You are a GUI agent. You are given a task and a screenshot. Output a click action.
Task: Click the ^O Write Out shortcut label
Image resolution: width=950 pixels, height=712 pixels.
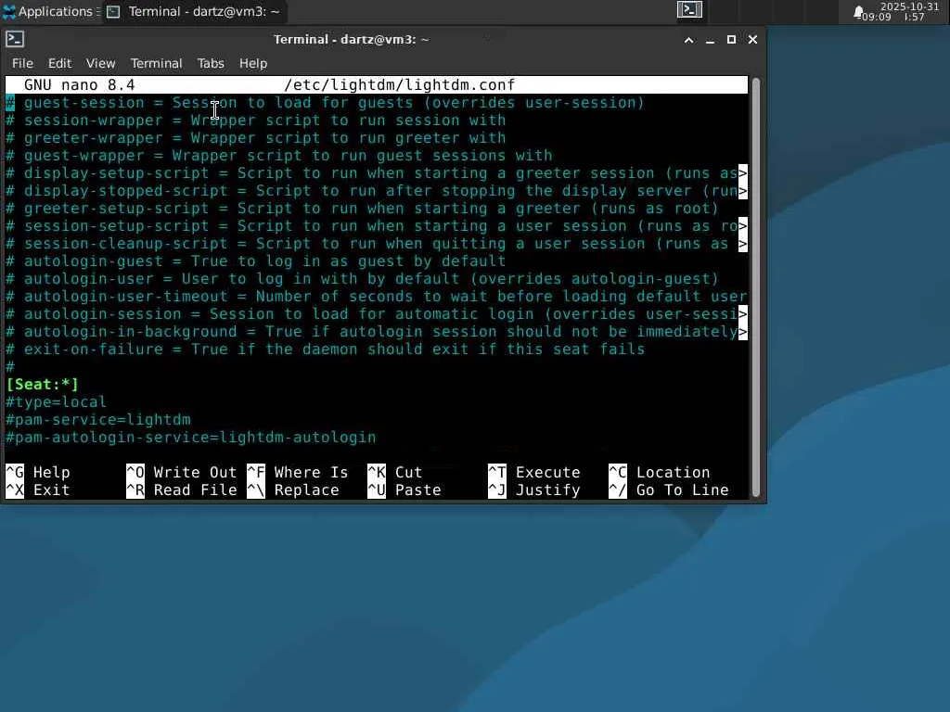pyautogui.click(x=181, y=472)
